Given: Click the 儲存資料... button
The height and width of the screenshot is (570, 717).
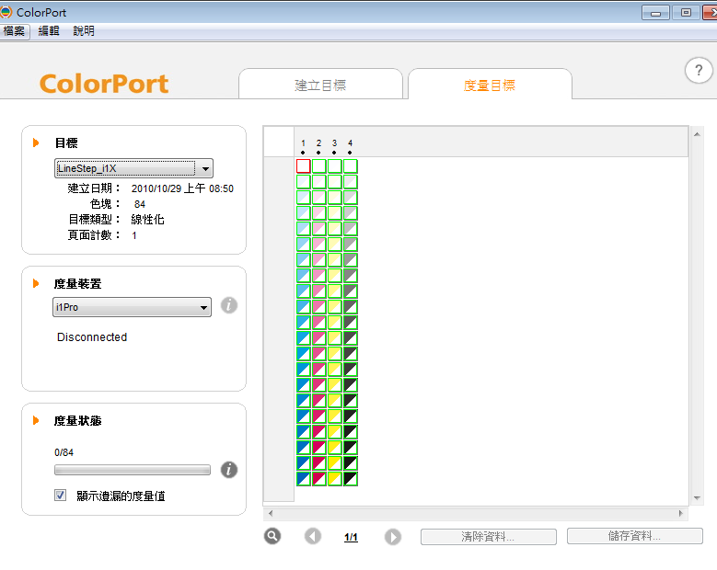Looking at the screenshot, I should (x=635, y=536).
